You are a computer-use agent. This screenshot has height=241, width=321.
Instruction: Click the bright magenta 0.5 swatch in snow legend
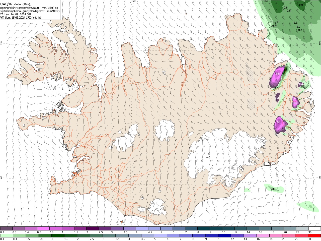[43, 229]
